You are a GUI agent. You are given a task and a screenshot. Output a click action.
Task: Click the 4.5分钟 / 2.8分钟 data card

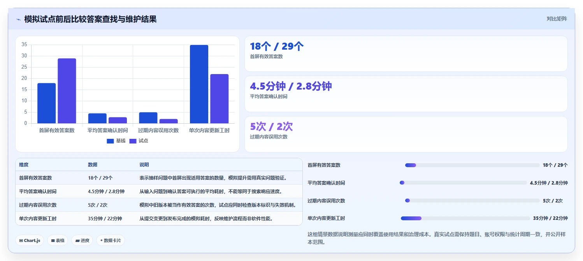(406, 94)
